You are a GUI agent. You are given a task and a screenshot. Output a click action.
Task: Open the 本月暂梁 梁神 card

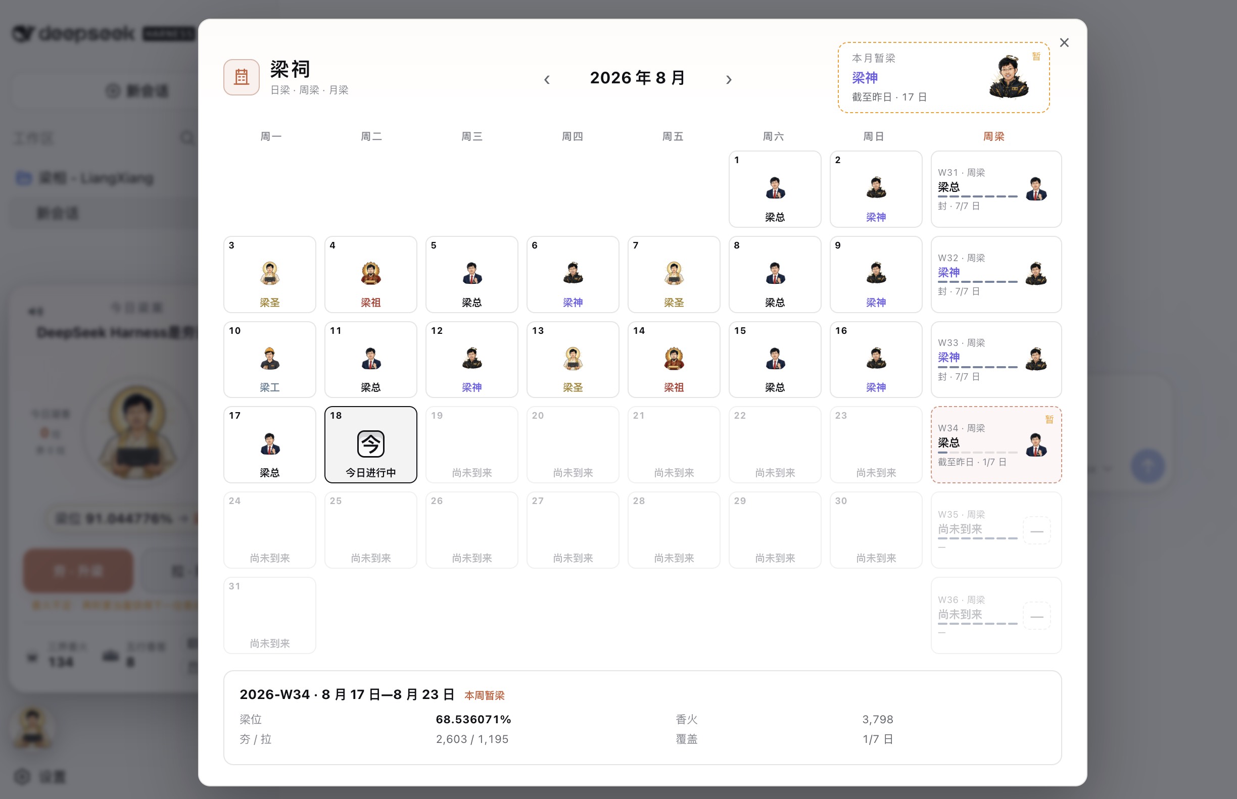(944, 77)
